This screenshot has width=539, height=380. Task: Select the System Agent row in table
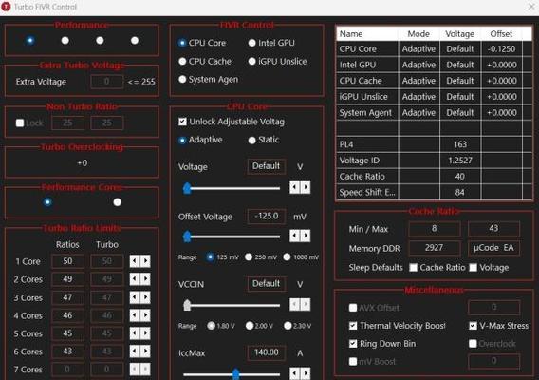(x=434, y=112)
